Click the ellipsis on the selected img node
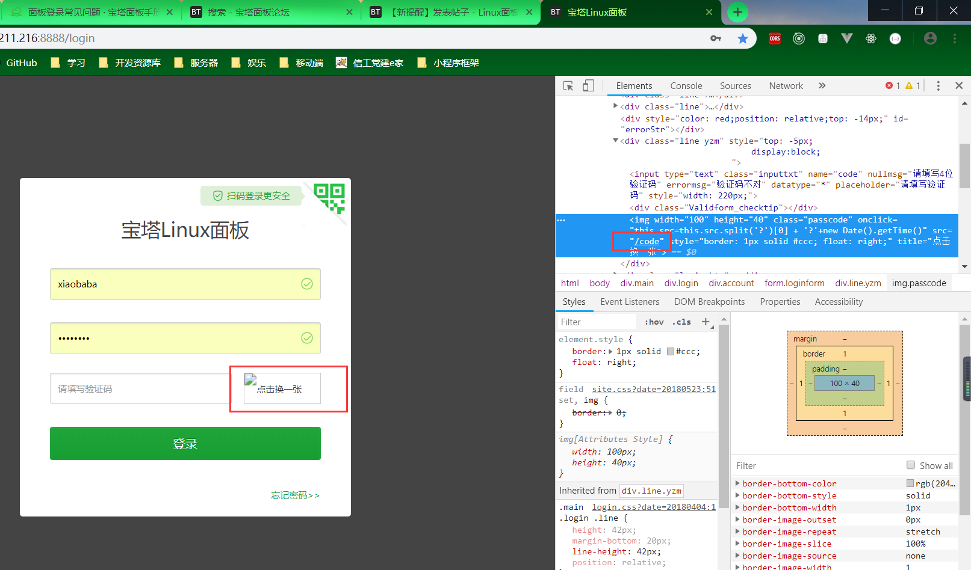 coord(561,220)
